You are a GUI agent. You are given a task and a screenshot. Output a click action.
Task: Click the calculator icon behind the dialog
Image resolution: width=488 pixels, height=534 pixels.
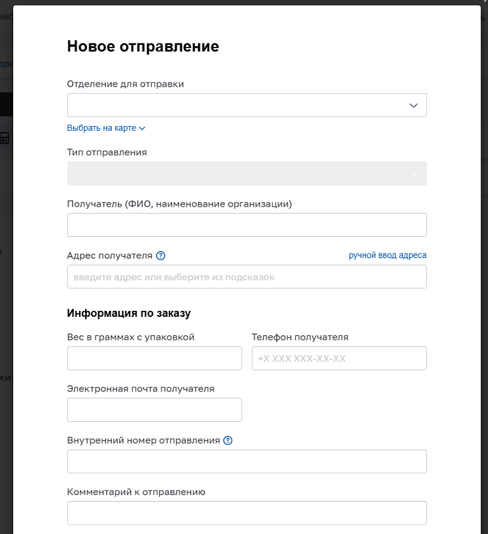[5, 138]
